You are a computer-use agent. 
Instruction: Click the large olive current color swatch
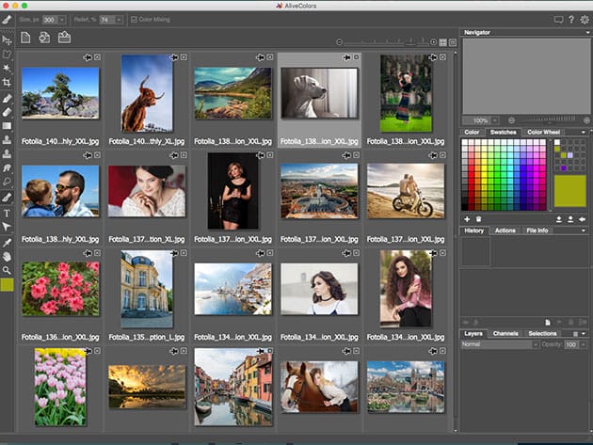[569, 190]
